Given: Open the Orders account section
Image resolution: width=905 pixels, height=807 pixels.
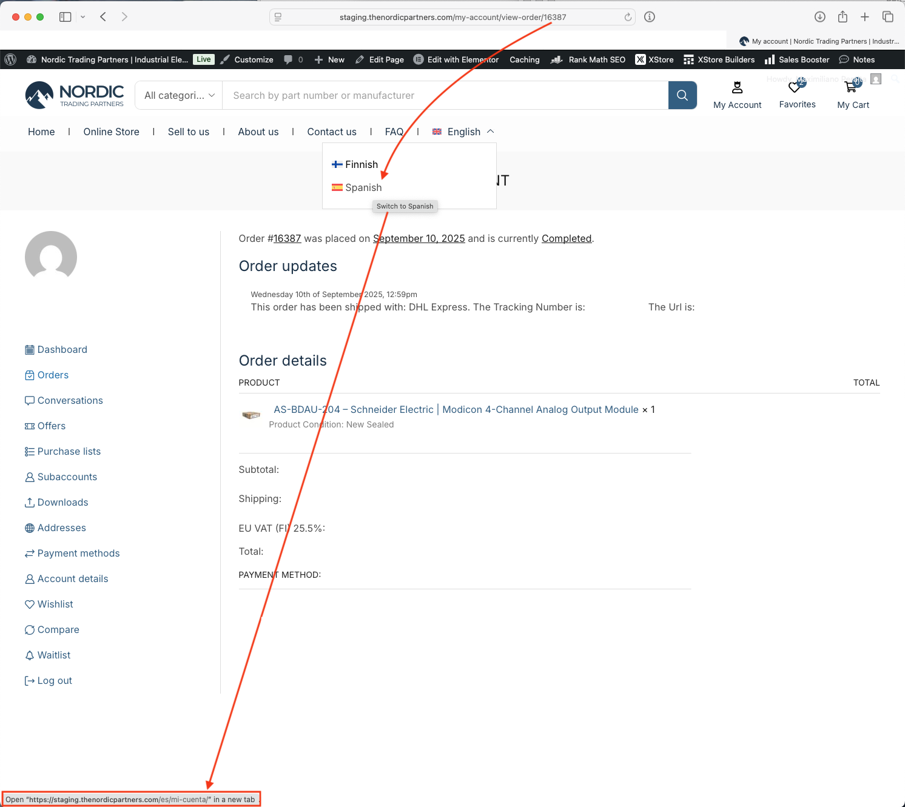Looking at the screenshot, I should pyautogui.click(x=53, y=375).
